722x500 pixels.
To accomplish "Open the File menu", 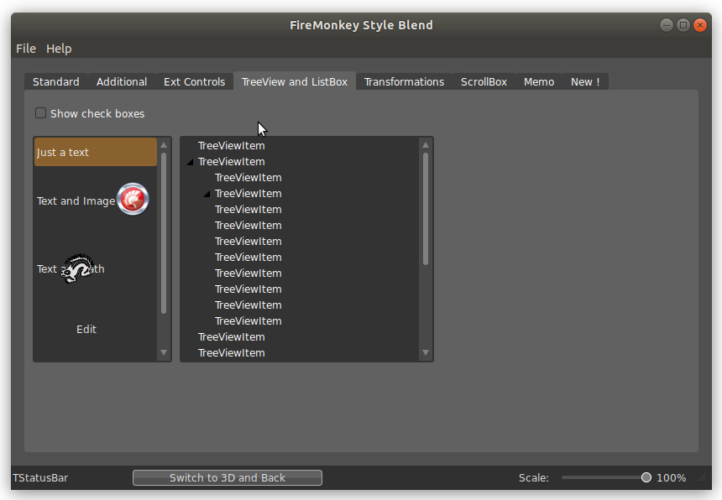I will (x=26, y=49).
